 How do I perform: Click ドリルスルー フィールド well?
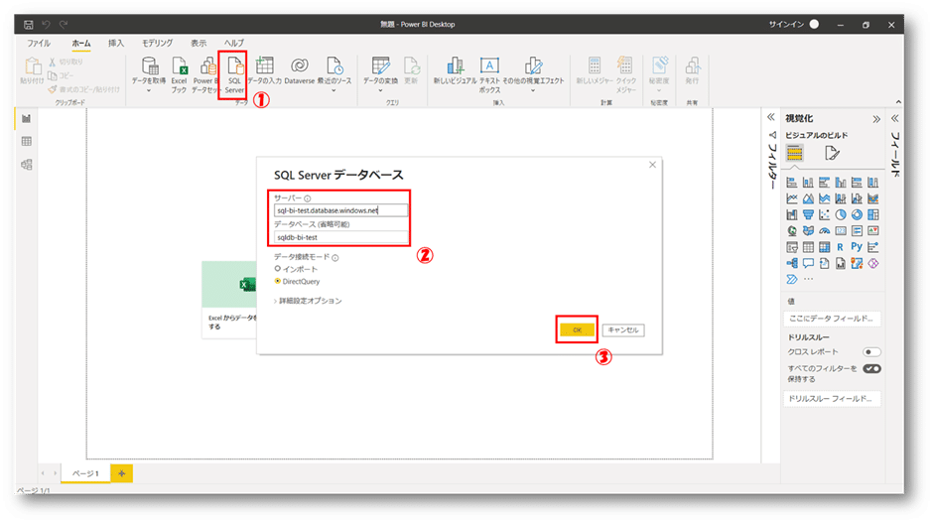(x=831, y=399)
